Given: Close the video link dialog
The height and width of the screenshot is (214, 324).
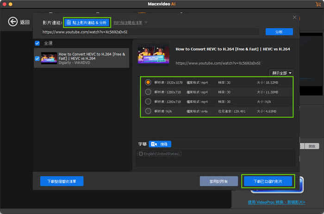Looking at the screenshot, I should click(x=295, y=18).
